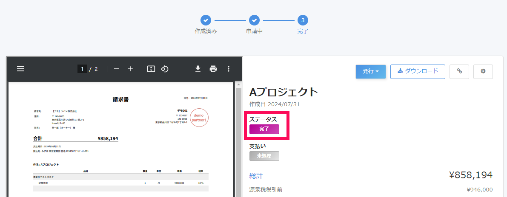Image resolution: width=507 pixels, height=197 pixels.
Task: Click the 作成日 2024/07/31 text
Action: (275, 104)
